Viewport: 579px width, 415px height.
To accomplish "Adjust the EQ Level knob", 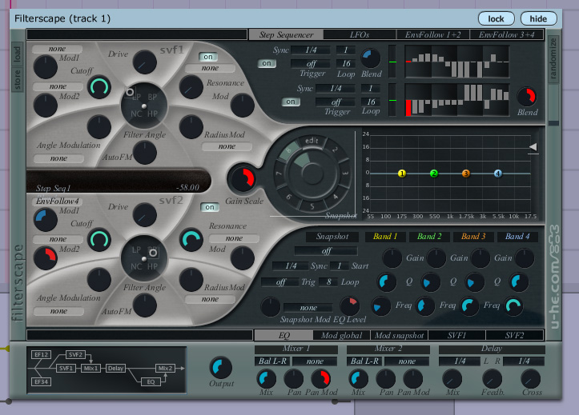I will 349,305.
